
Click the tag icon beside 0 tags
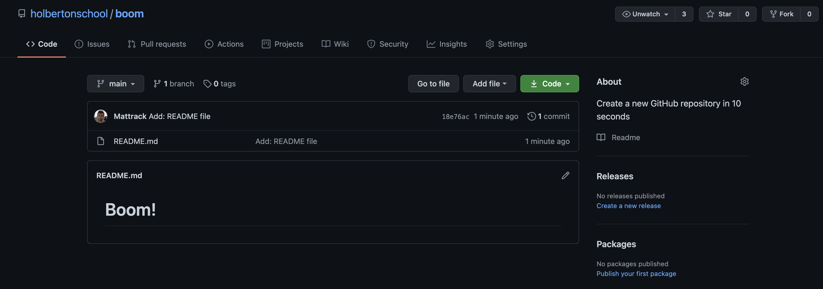tap(207, 84)
